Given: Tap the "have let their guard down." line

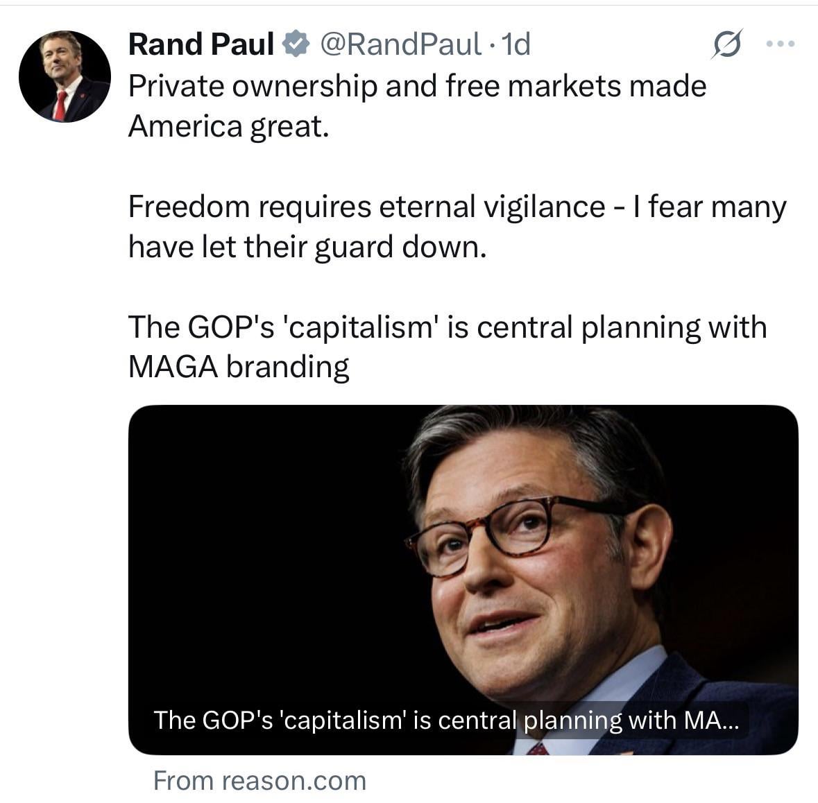Looking at the screenshot, I should tap(307, 247).
